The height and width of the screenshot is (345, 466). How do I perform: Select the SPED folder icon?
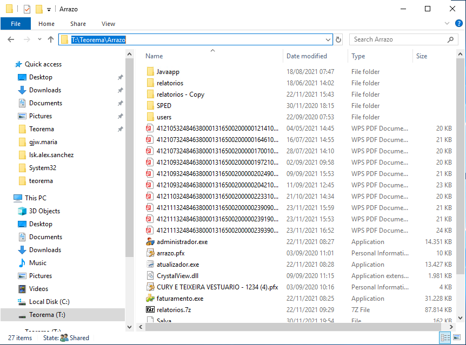click(x=150, y=106)
